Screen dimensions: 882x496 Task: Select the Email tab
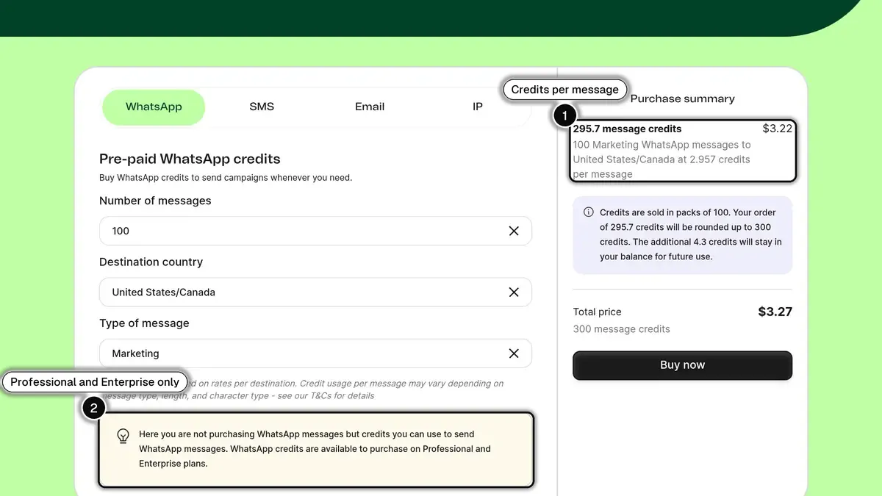pyautogui.click(x=370, y=107)
